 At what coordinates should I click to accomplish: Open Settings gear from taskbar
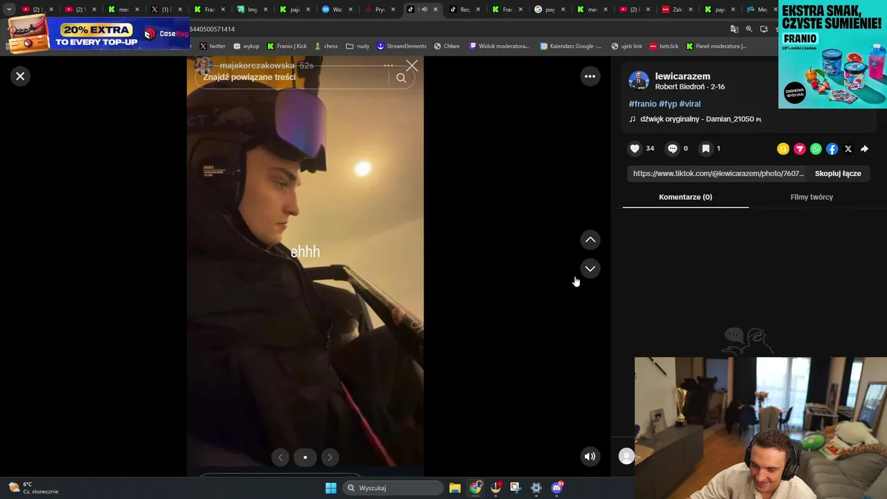click(536, 488)
